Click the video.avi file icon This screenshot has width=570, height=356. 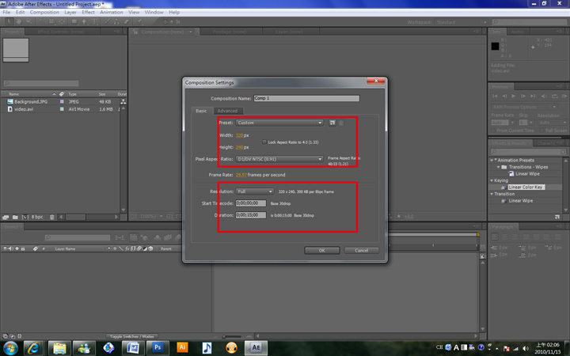pos(10,109)
